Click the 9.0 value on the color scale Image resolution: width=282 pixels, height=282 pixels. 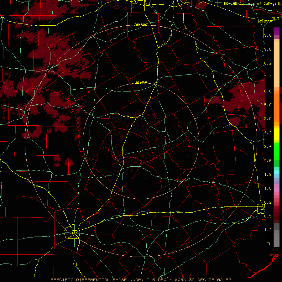(x=268, y=49)
